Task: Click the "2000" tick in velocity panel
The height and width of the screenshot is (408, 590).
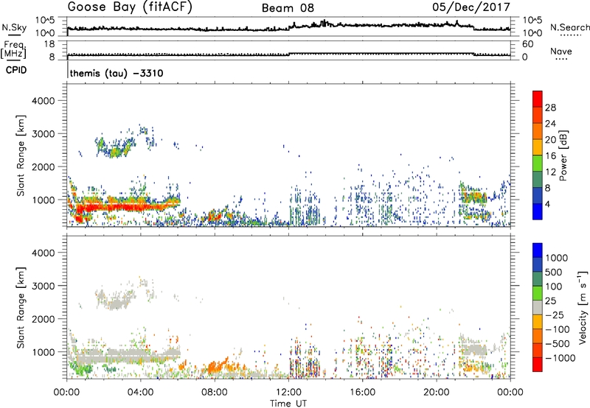Action: (x=43, y=319)
